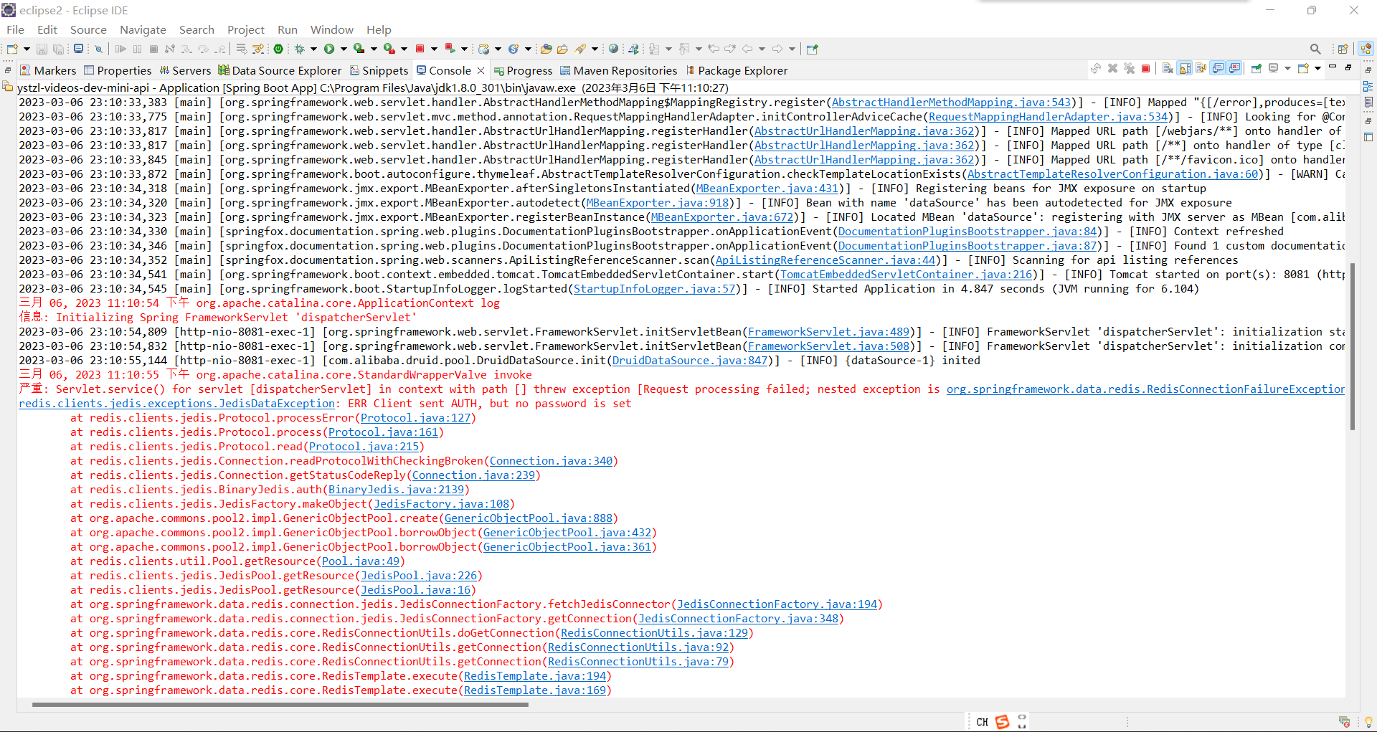Viewport: 1377px width, 732px height.
Task: Open the Navigate menu
Action: (x=143, y=29)
